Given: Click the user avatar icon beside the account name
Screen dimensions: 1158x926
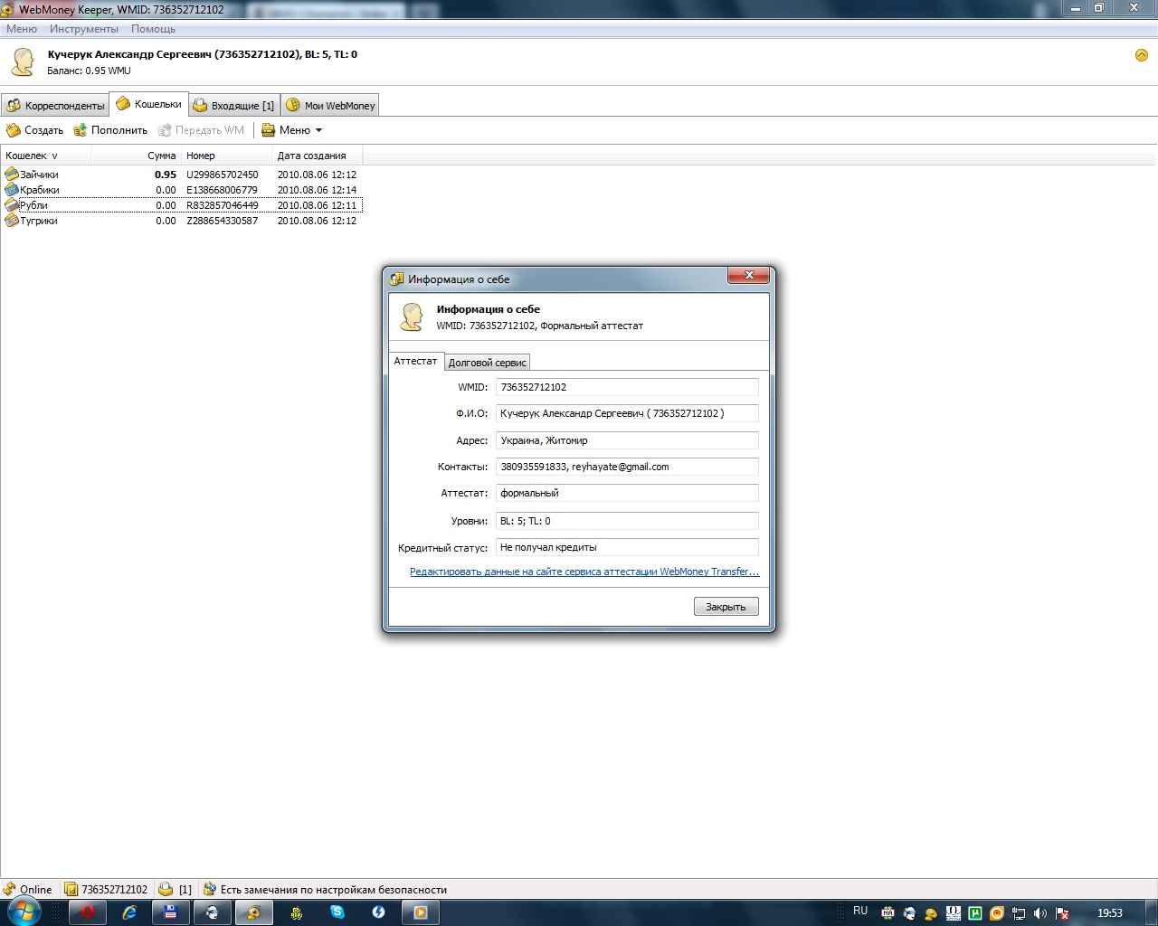Looking at the screenshot, I should coord(23,61).
